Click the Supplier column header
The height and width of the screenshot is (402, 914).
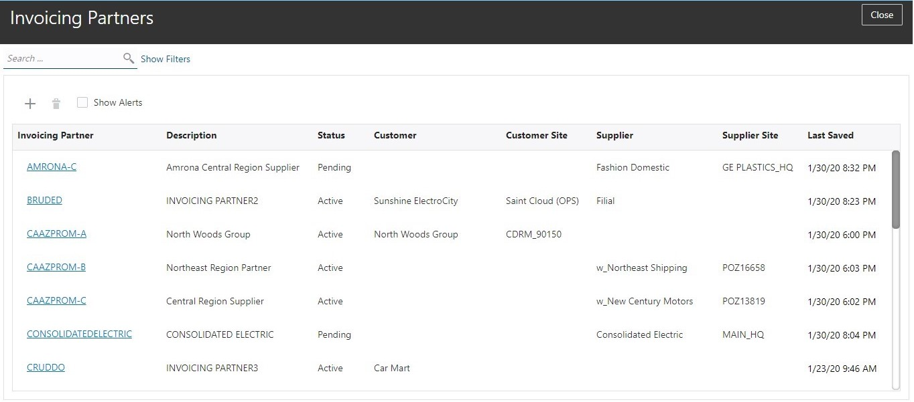(614, 135)
